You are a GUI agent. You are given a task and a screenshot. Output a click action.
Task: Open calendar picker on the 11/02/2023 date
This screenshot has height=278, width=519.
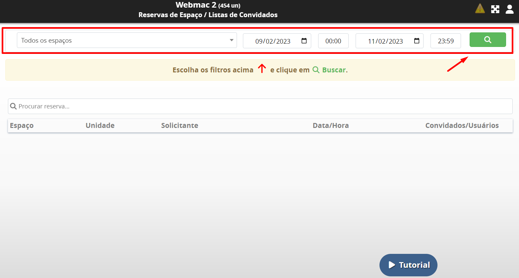click(417, 41)
